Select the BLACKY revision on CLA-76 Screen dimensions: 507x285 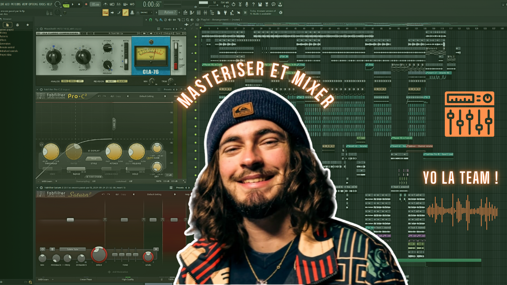tap(122, 81)
